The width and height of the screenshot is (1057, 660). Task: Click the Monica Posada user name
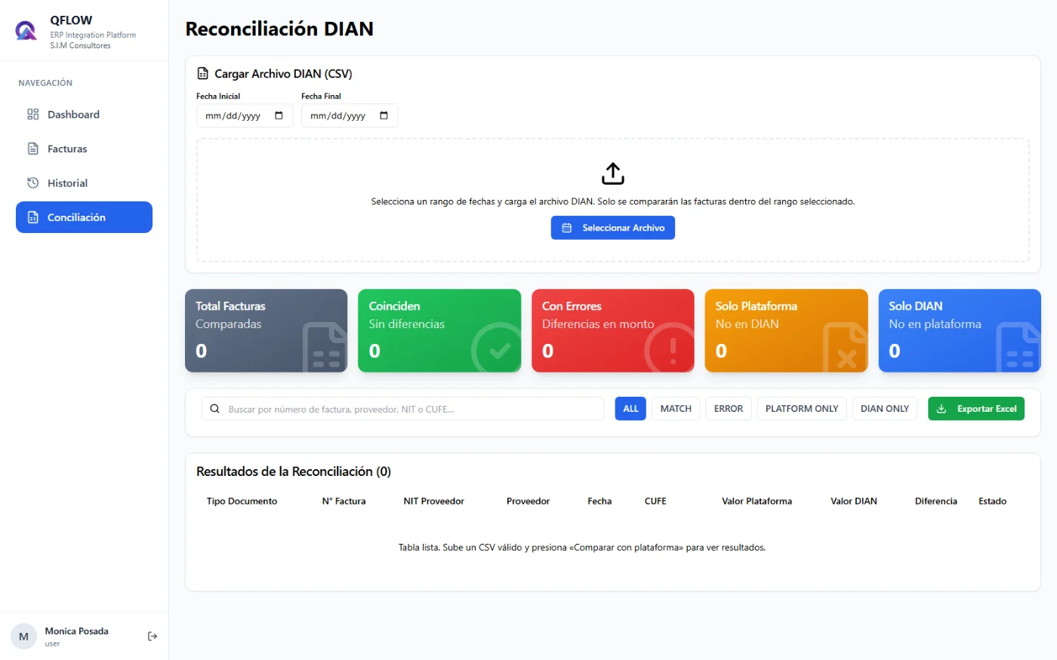point(76,631)
